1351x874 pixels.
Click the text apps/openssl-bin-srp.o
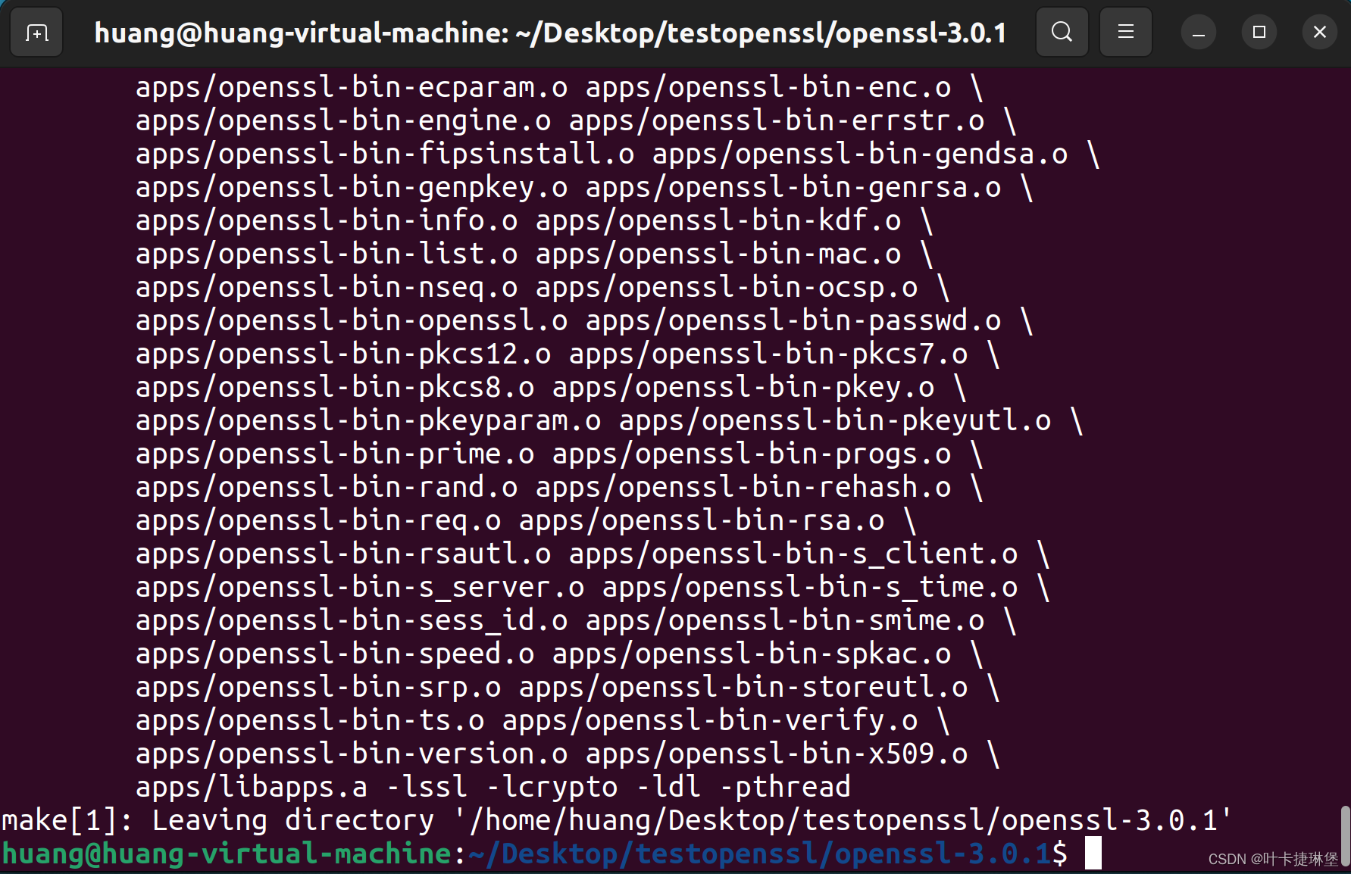(x=318, y=688)
